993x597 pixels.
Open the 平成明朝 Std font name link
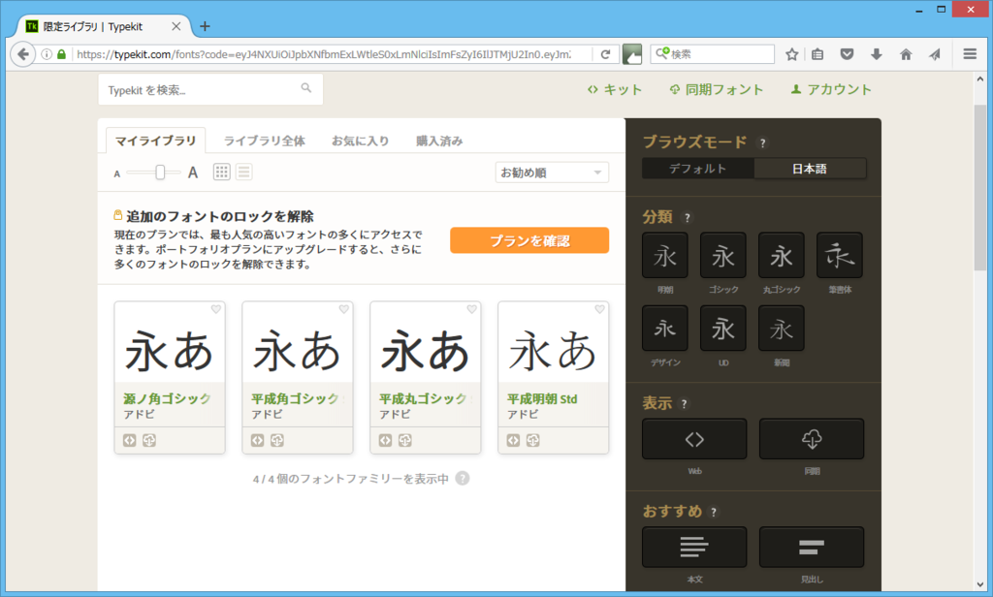click(542, 399)
